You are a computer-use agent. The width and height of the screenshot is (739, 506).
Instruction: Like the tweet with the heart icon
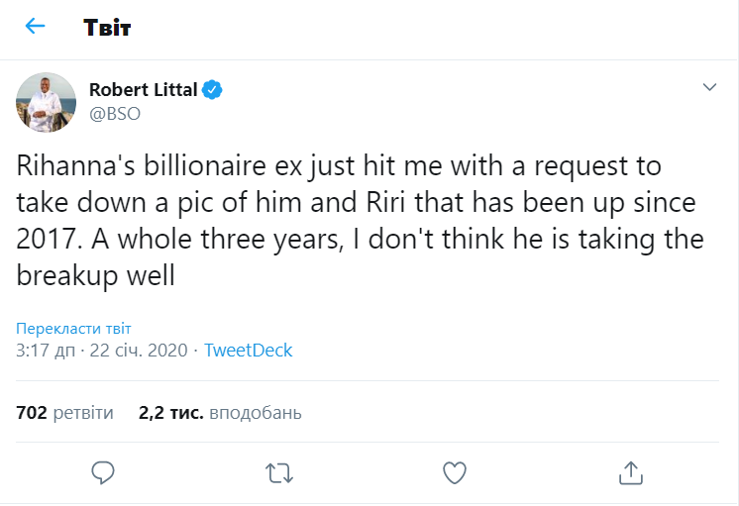(454, 472)
